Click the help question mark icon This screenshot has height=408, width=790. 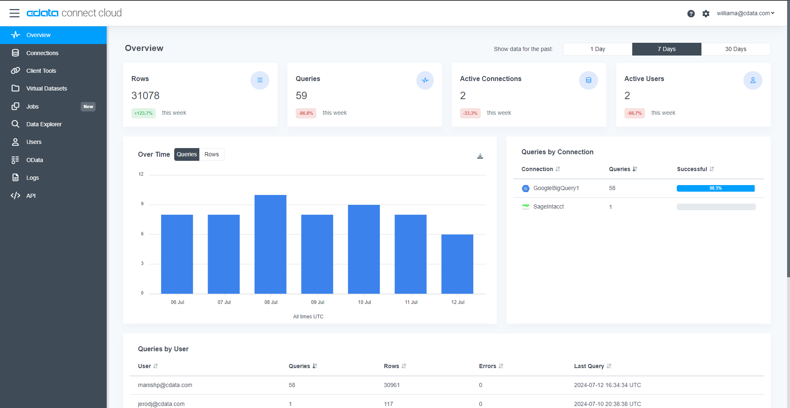(691, 14)
